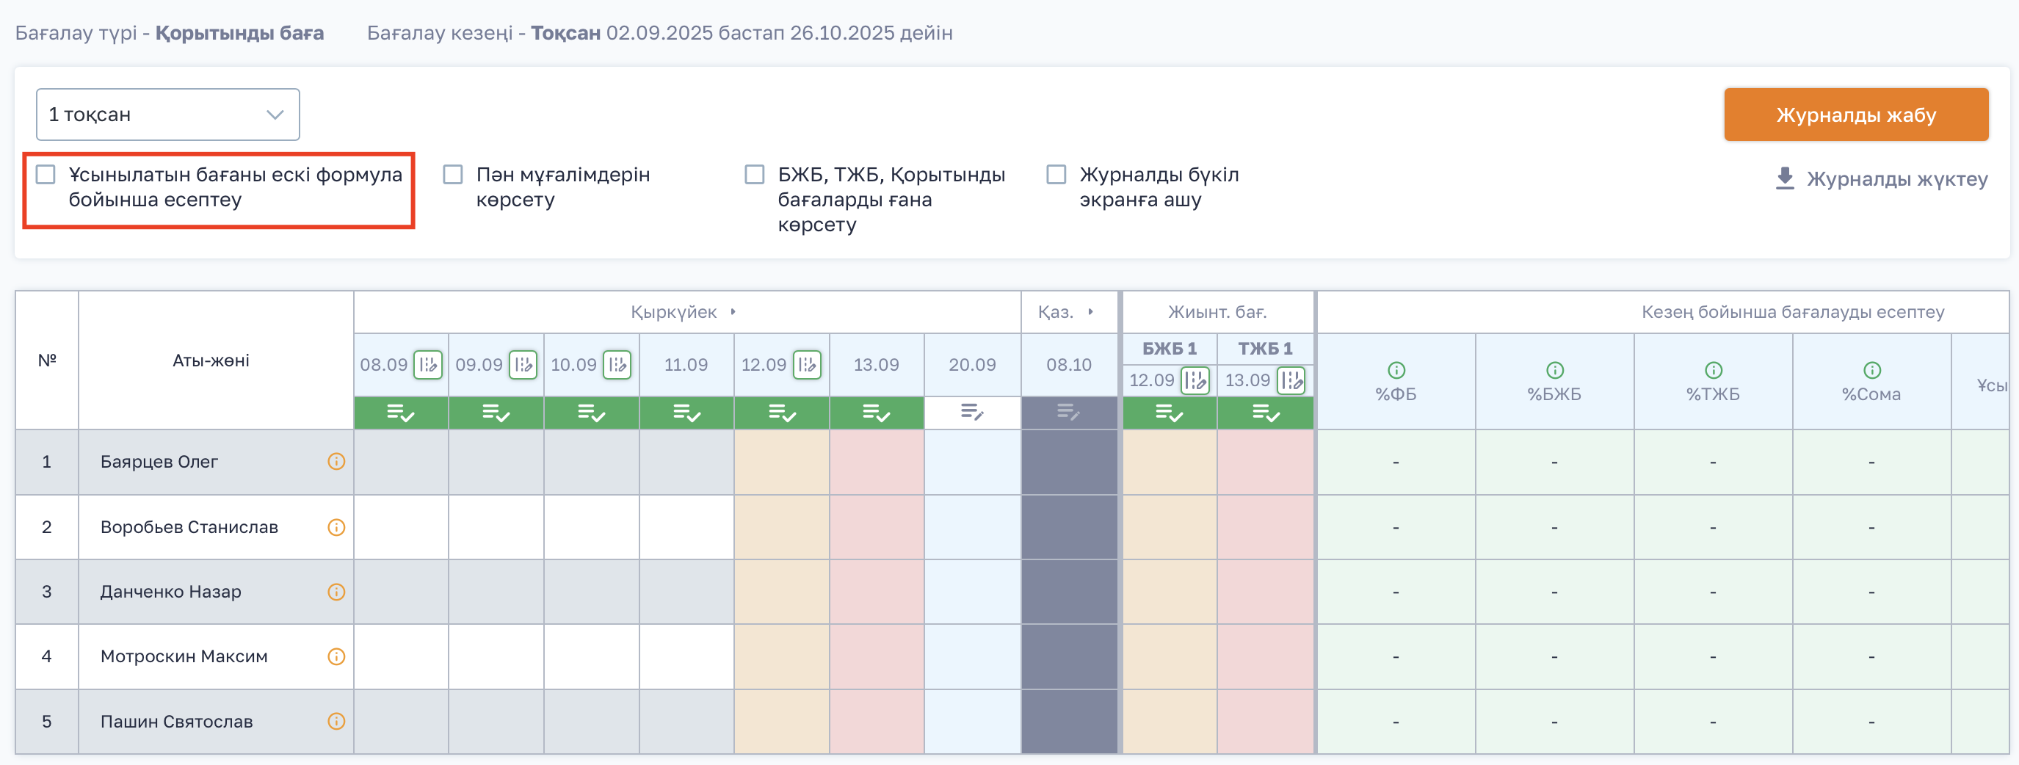This screenshot has height=765, width=2019.
Task: Click Воробьев Станислав's 08.09 grade cell
Action: pos(401,526)
